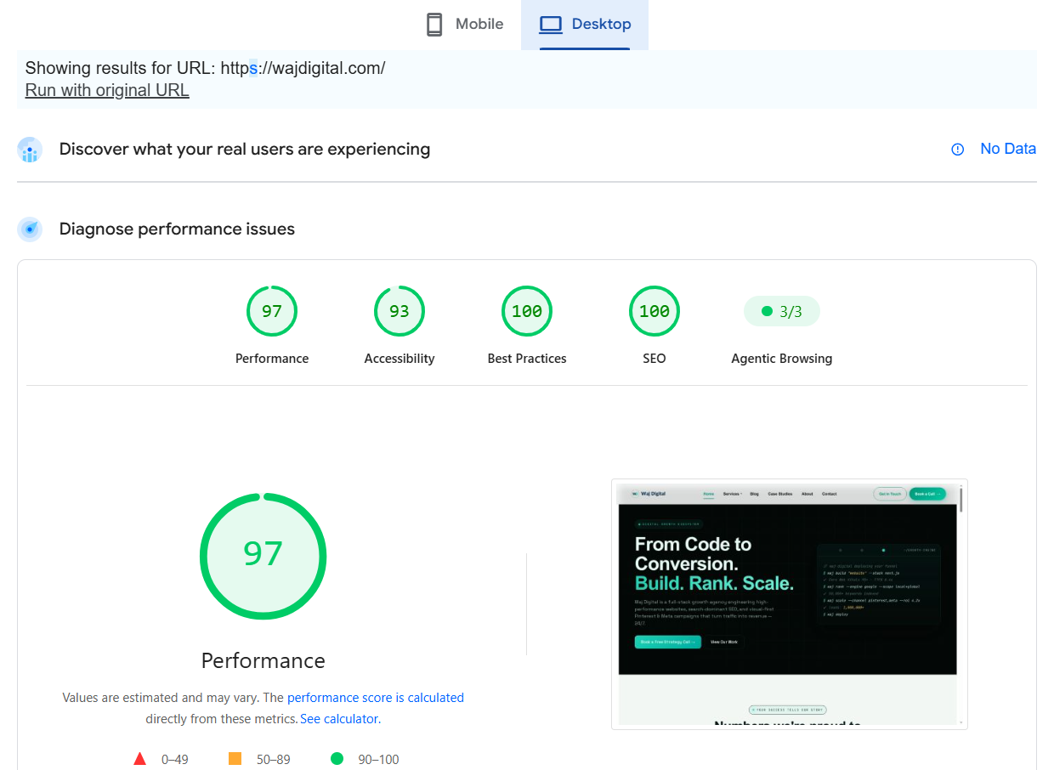
Task: Select the Performance 97 score gauge
Action: pyautogui.click(x=272, y=311)
